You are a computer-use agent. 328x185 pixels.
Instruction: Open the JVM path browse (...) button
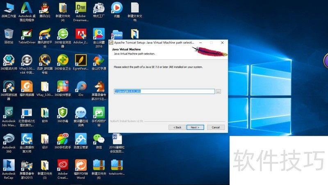(218, 92)
